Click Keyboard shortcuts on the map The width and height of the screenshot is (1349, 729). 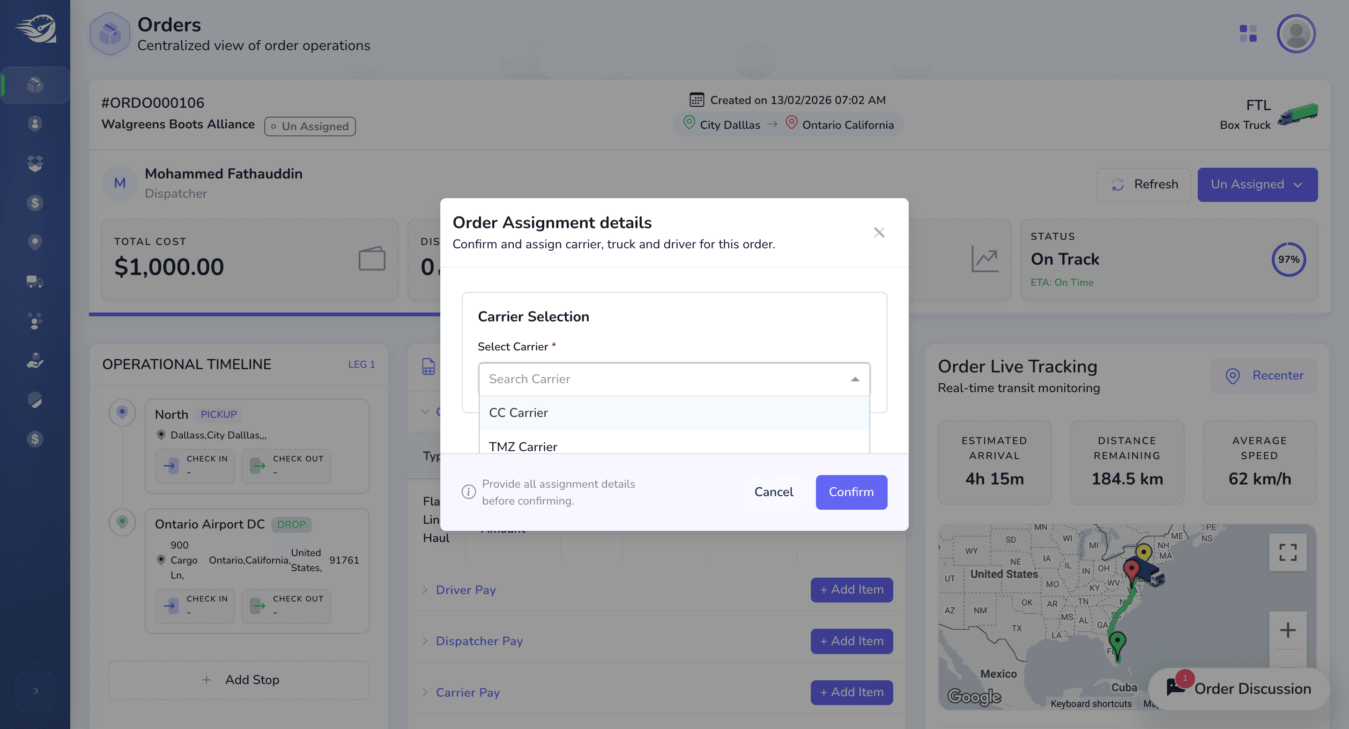point(1091,703)
